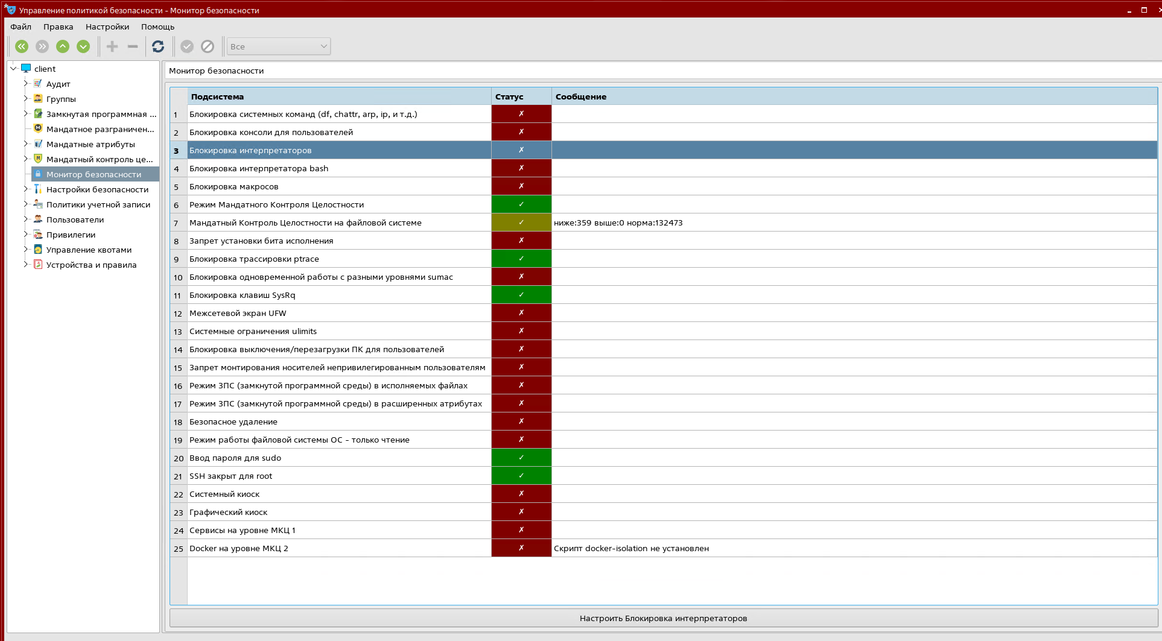Open the Настройки menu

point(107,27)
